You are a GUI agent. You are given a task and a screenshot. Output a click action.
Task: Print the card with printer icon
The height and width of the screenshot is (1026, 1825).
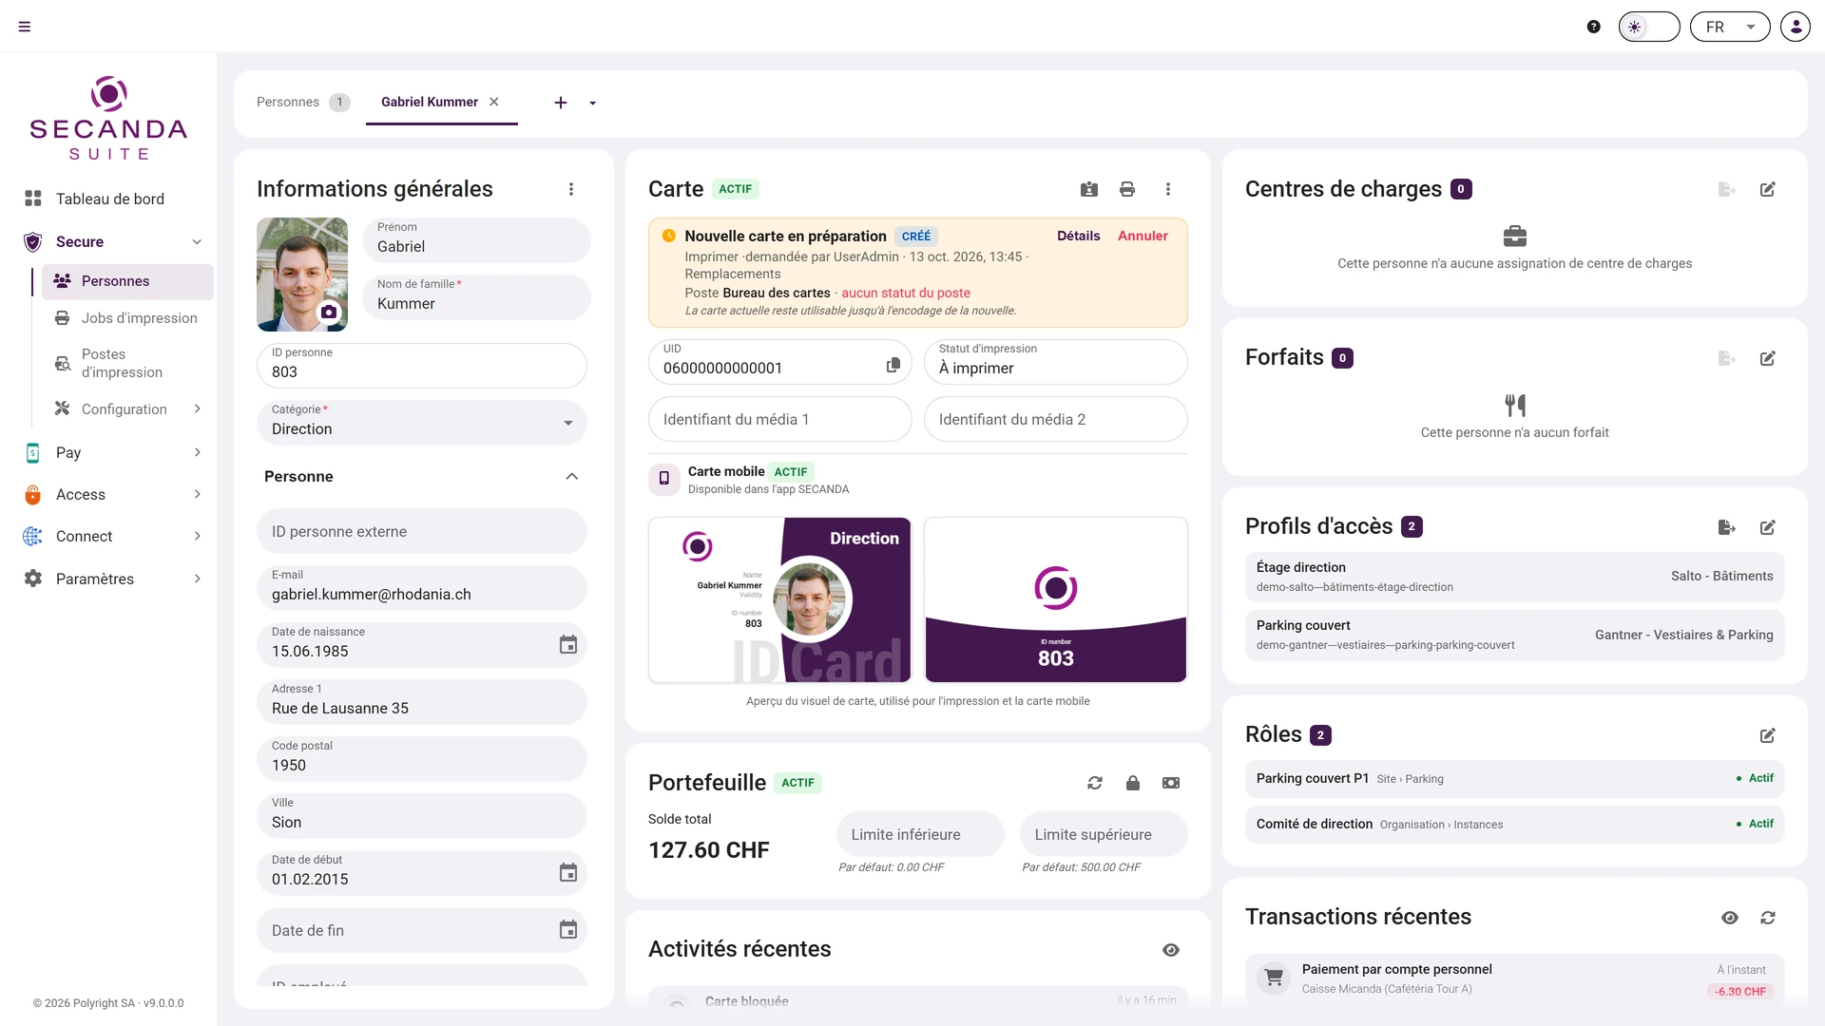click(1127, 189)
